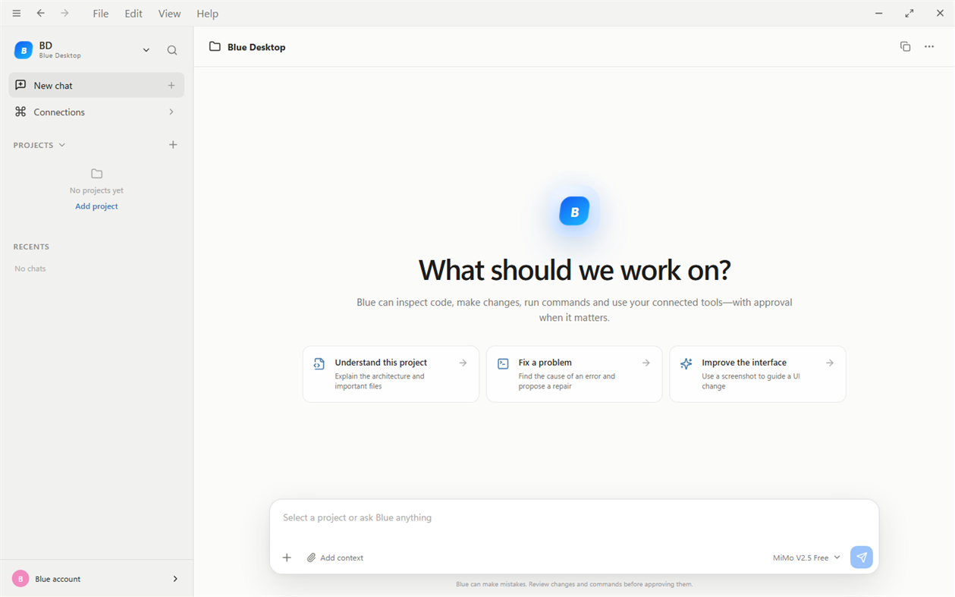Click the plus icon beside New chat
955x597 pixels.
pyautogui.click(x=171, y=85)
